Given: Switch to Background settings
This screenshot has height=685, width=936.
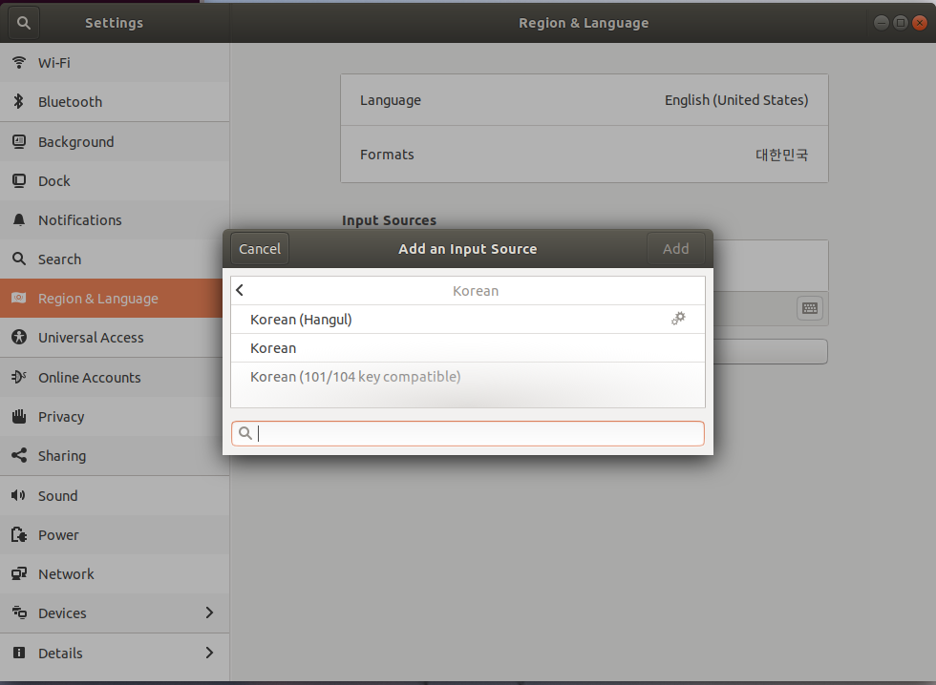Looking at the screenshot, I should (115, 142).
